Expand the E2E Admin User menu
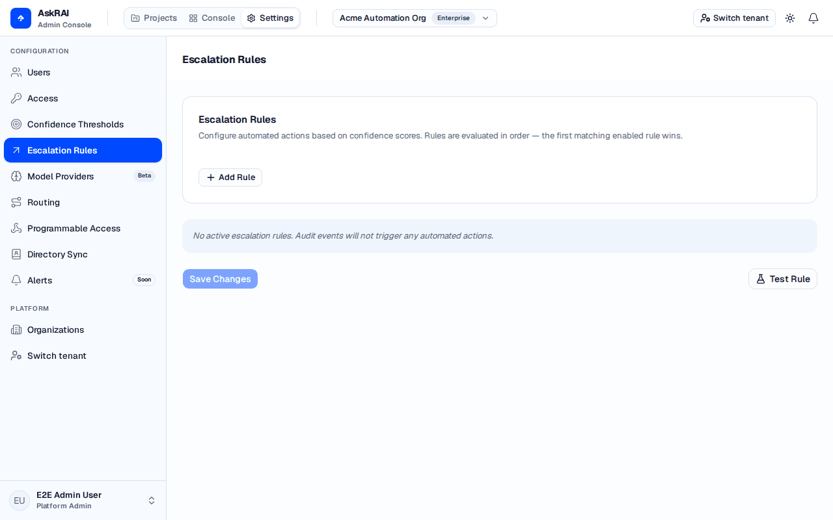Viewport: 833px width, 520px height. tap(152, 500)
